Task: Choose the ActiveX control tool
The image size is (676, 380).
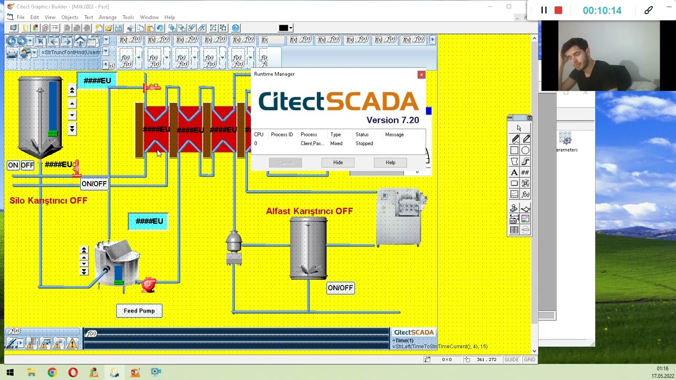Action: (514, 219)
